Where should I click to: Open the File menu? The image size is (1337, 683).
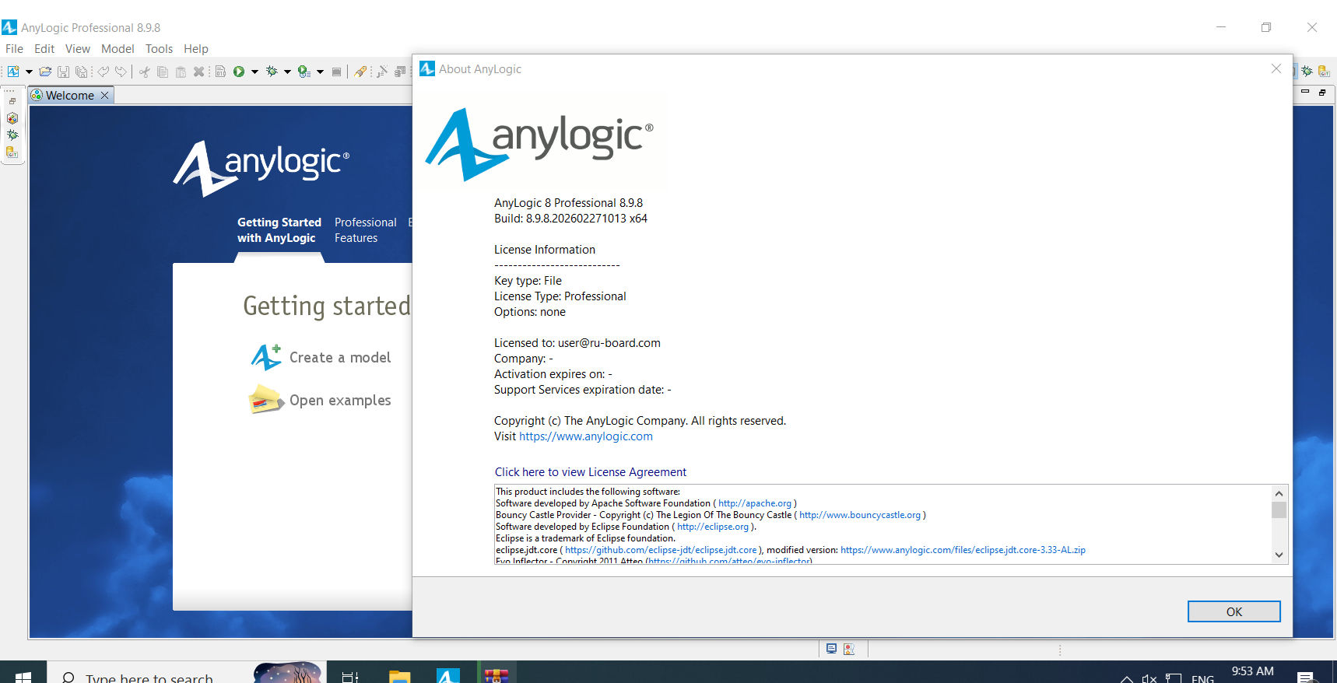pos(14,48)
